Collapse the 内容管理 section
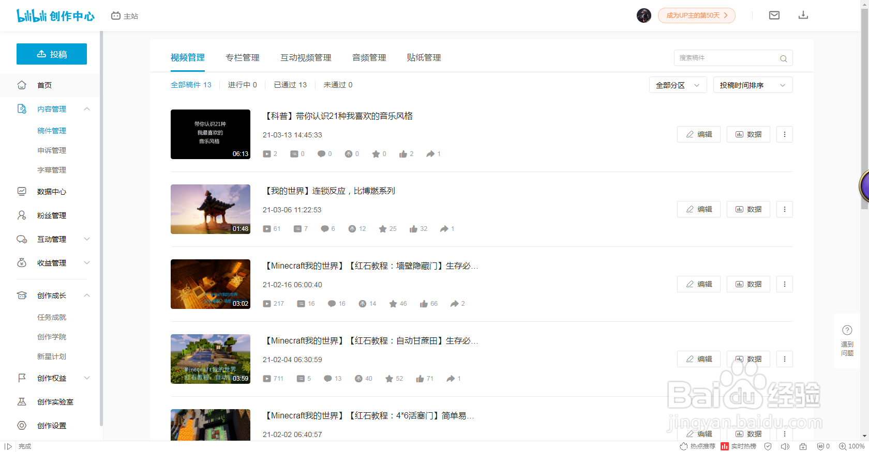 [87, 109]
